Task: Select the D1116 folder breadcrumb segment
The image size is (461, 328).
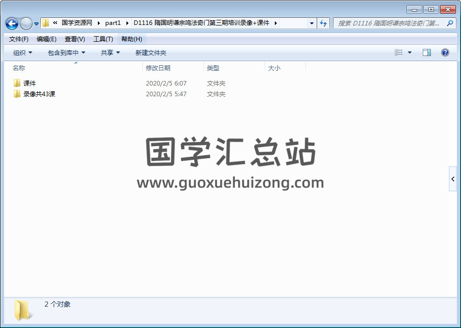Action: click(202, 23)
